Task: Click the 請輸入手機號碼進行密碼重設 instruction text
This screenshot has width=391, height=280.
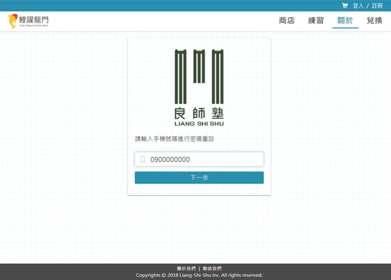Action: pyautogui.click(x=174, y=139)
